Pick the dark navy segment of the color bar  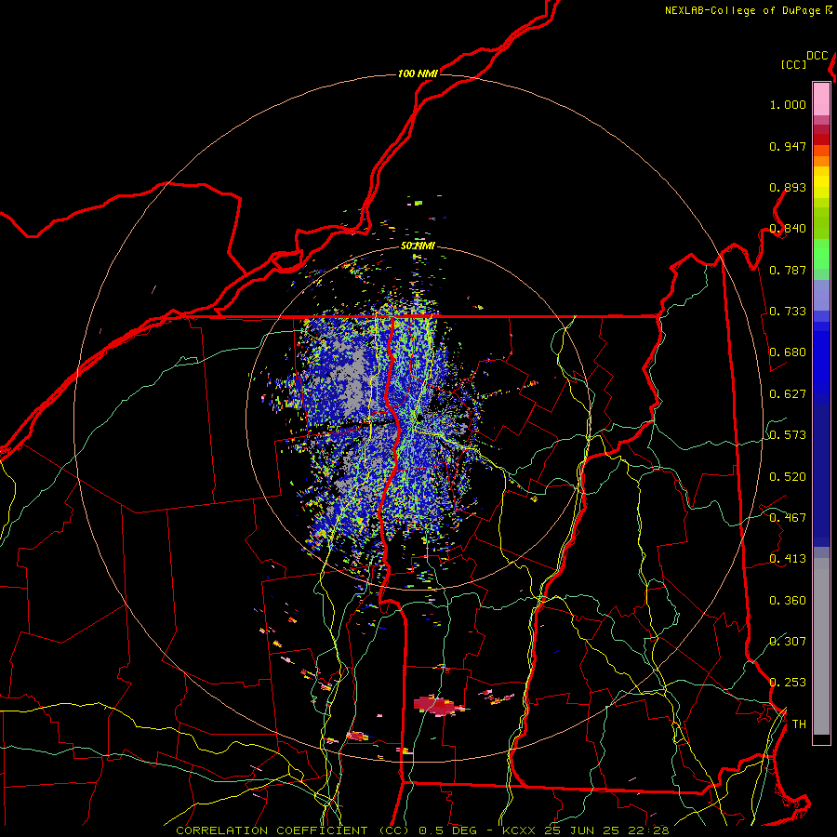point(821,475)
